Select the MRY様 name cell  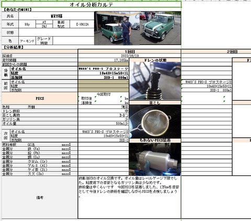coord(56,16)
